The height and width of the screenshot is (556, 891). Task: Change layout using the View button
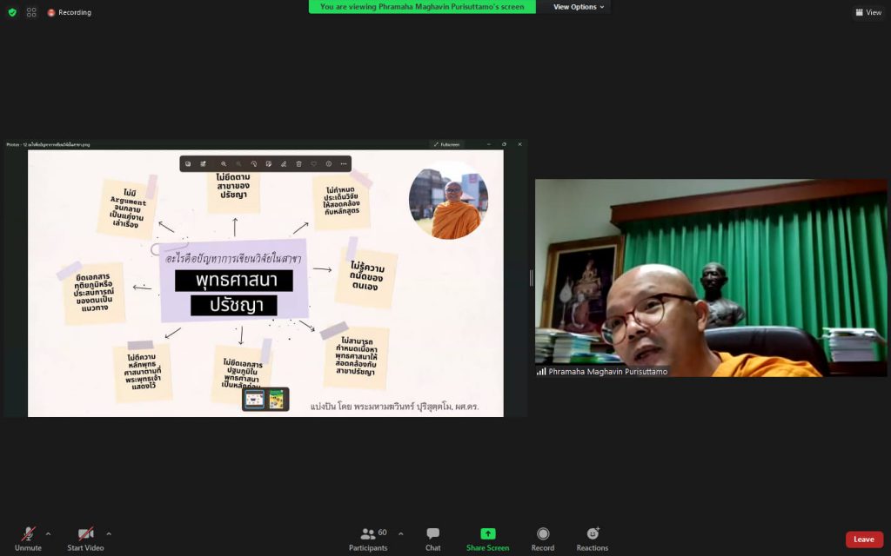coord(868,12)
